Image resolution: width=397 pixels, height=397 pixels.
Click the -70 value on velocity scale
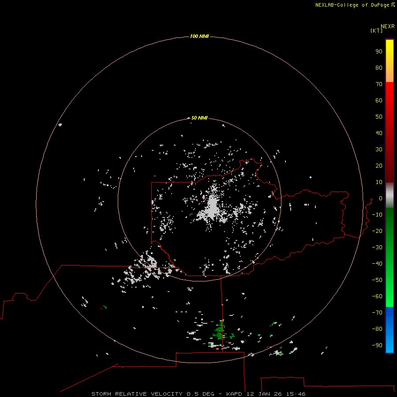[377, 313]
